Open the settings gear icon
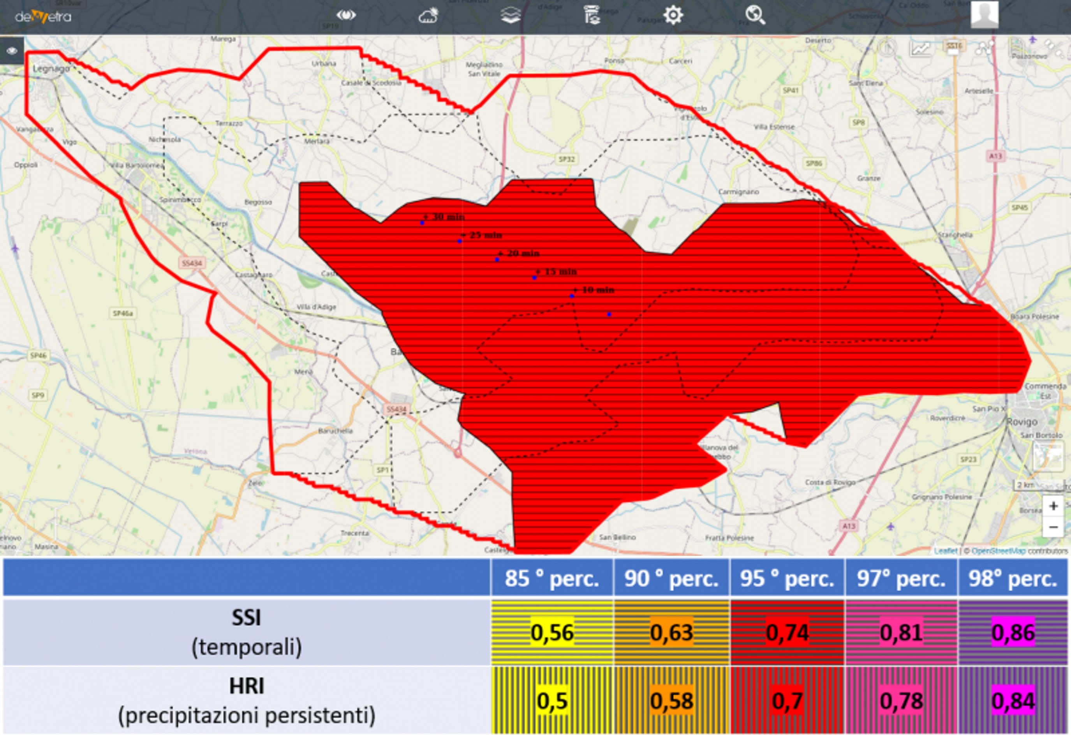The width and height of the screenshot is (1071, 735). pos(673,15)
